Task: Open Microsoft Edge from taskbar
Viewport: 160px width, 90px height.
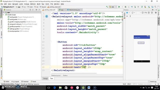Action: [x=54, y=88]
